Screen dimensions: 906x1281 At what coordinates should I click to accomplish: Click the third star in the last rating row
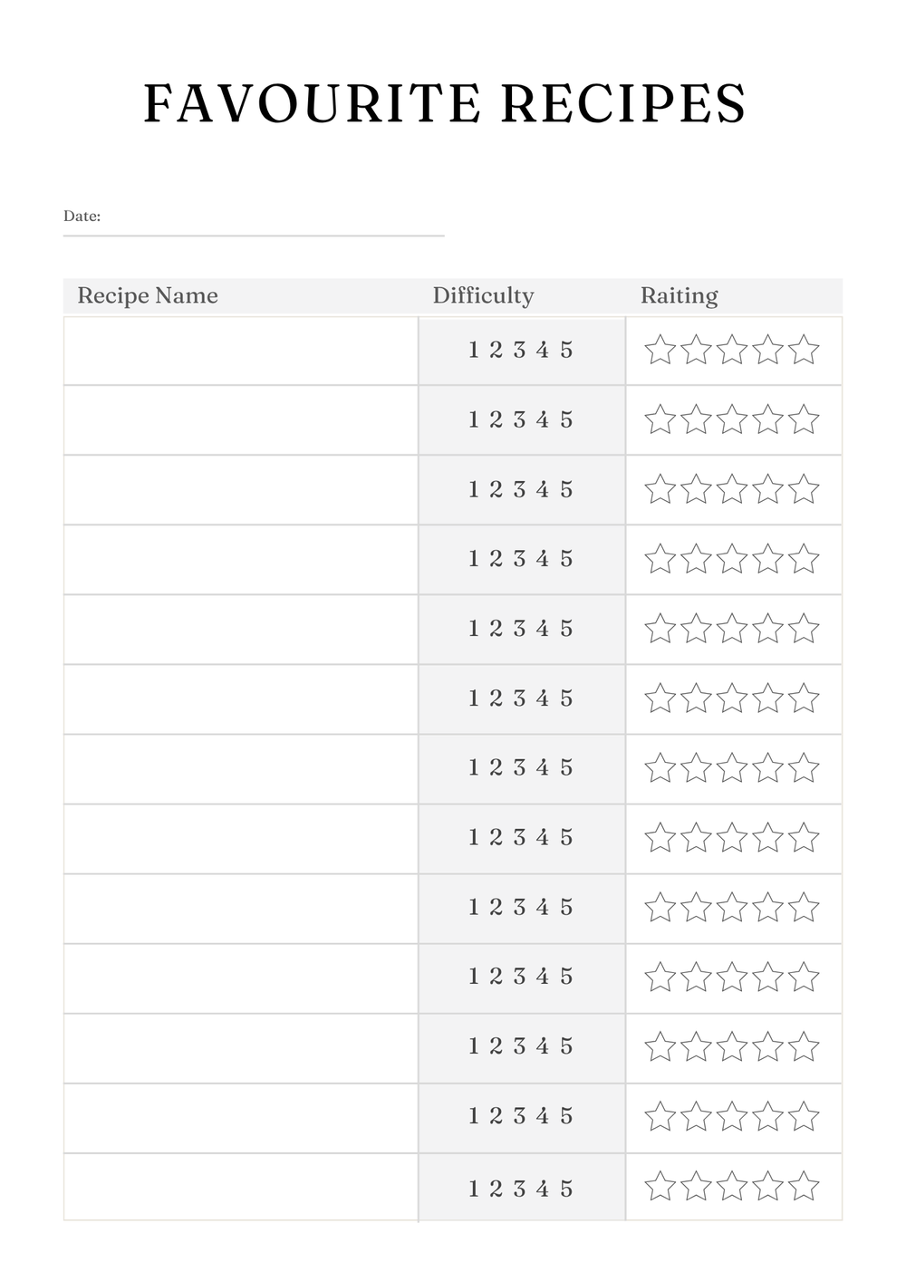tap(732, 1186)
